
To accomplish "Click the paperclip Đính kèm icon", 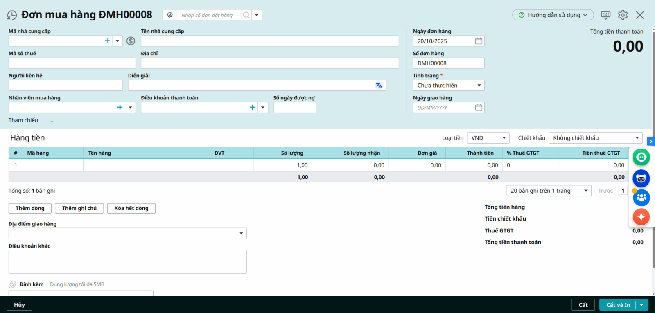I will [13, 284].
